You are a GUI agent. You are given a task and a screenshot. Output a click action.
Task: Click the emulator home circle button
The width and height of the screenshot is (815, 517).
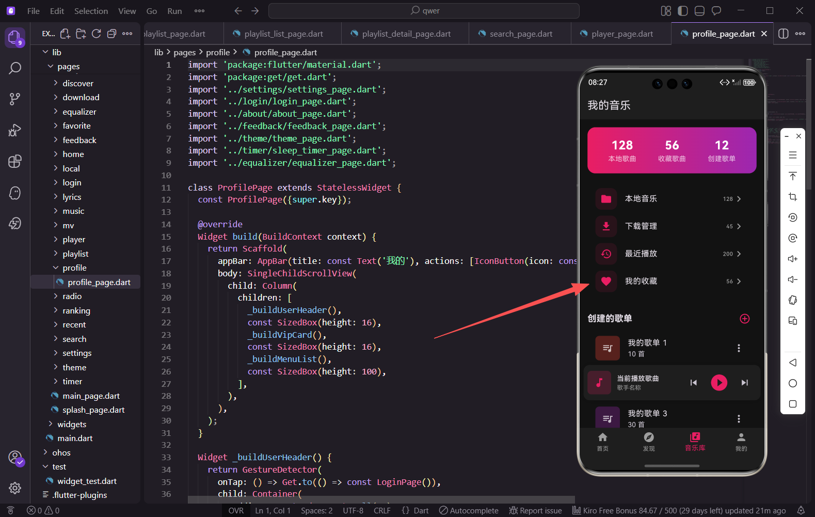click(793, 383)
